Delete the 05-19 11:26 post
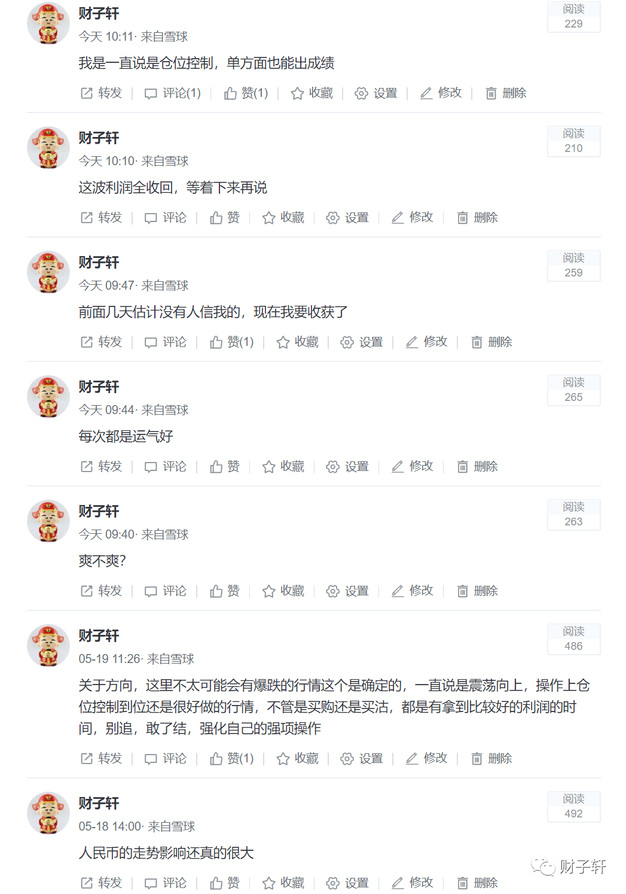The width and height of the screenshot is (626, 894). pos(492,759)
